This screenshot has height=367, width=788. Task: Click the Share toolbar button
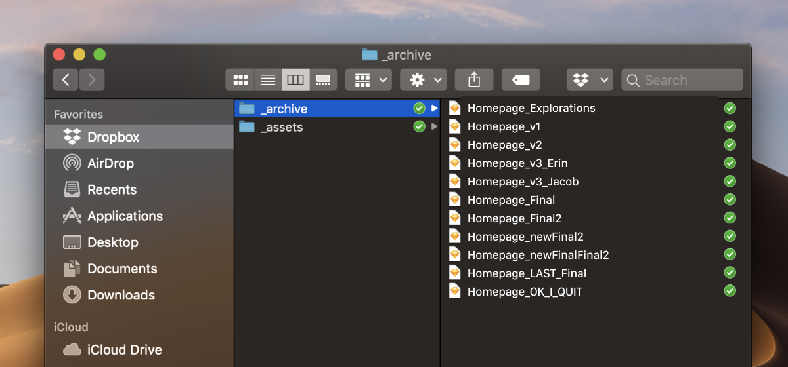click(x=474, y=80)
